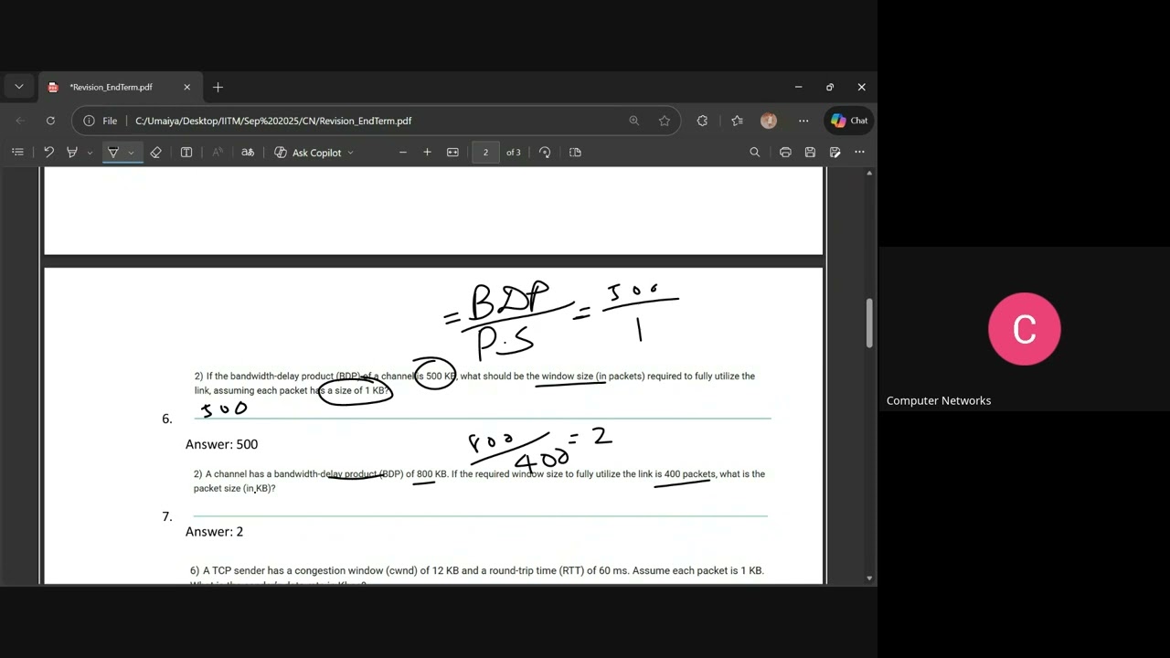Select the PDF draw pen tool
Image resolution: width=1170 pixels, height=658 pixels.
pos(113,153)
